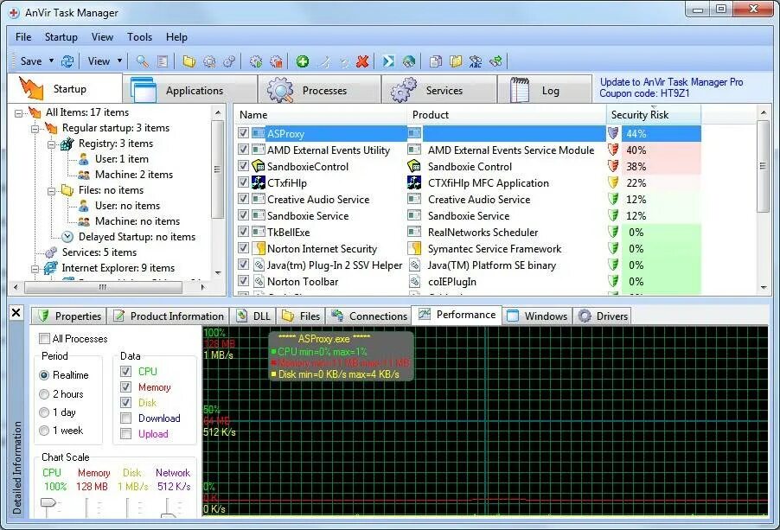780x530 pixels.
Task: Open the Drivers detail tab
Action: [603, 316]
